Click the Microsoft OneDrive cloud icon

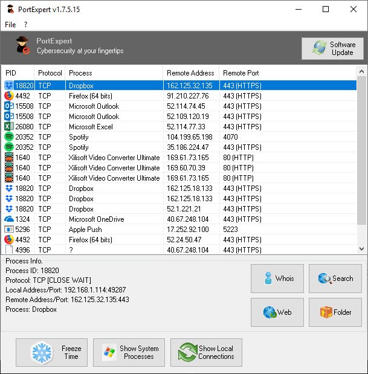coord(9,219)
